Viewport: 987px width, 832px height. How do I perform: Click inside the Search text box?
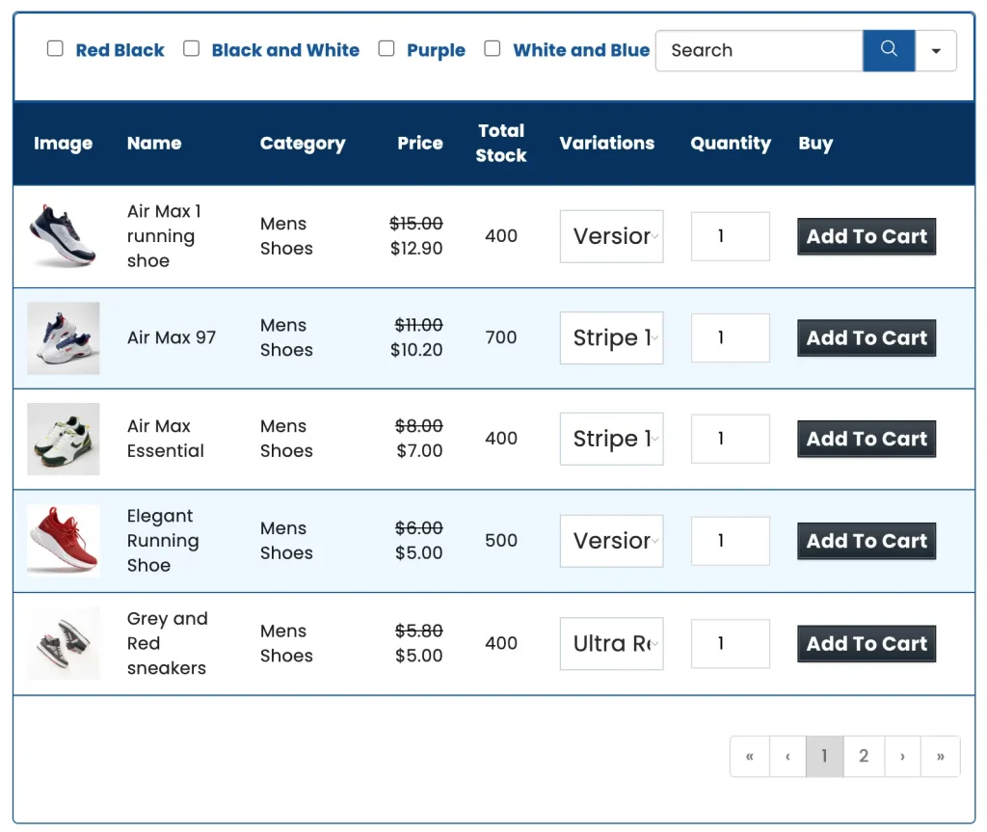[759, 50]
